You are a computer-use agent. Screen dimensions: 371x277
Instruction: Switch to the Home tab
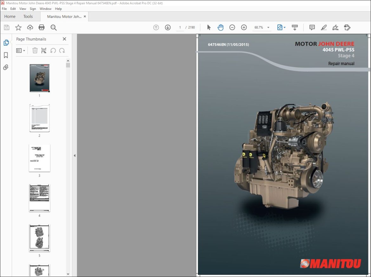point(10,16)
